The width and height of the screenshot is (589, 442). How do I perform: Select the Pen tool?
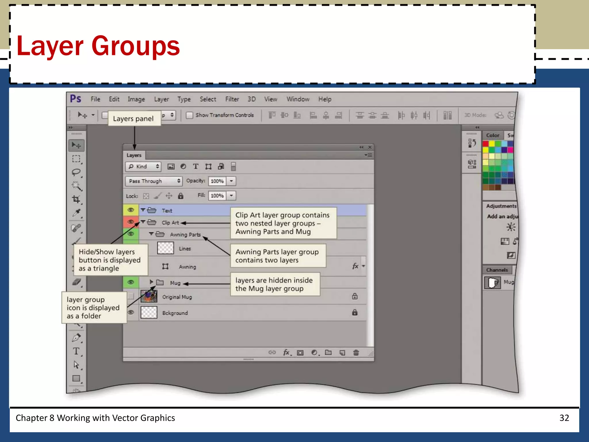[x=76, y=338]
